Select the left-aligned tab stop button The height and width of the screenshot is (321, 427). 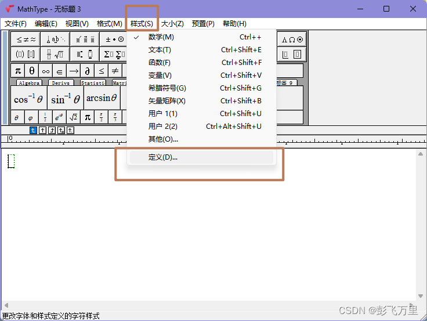pyautogui.click(x=33, y=131)
